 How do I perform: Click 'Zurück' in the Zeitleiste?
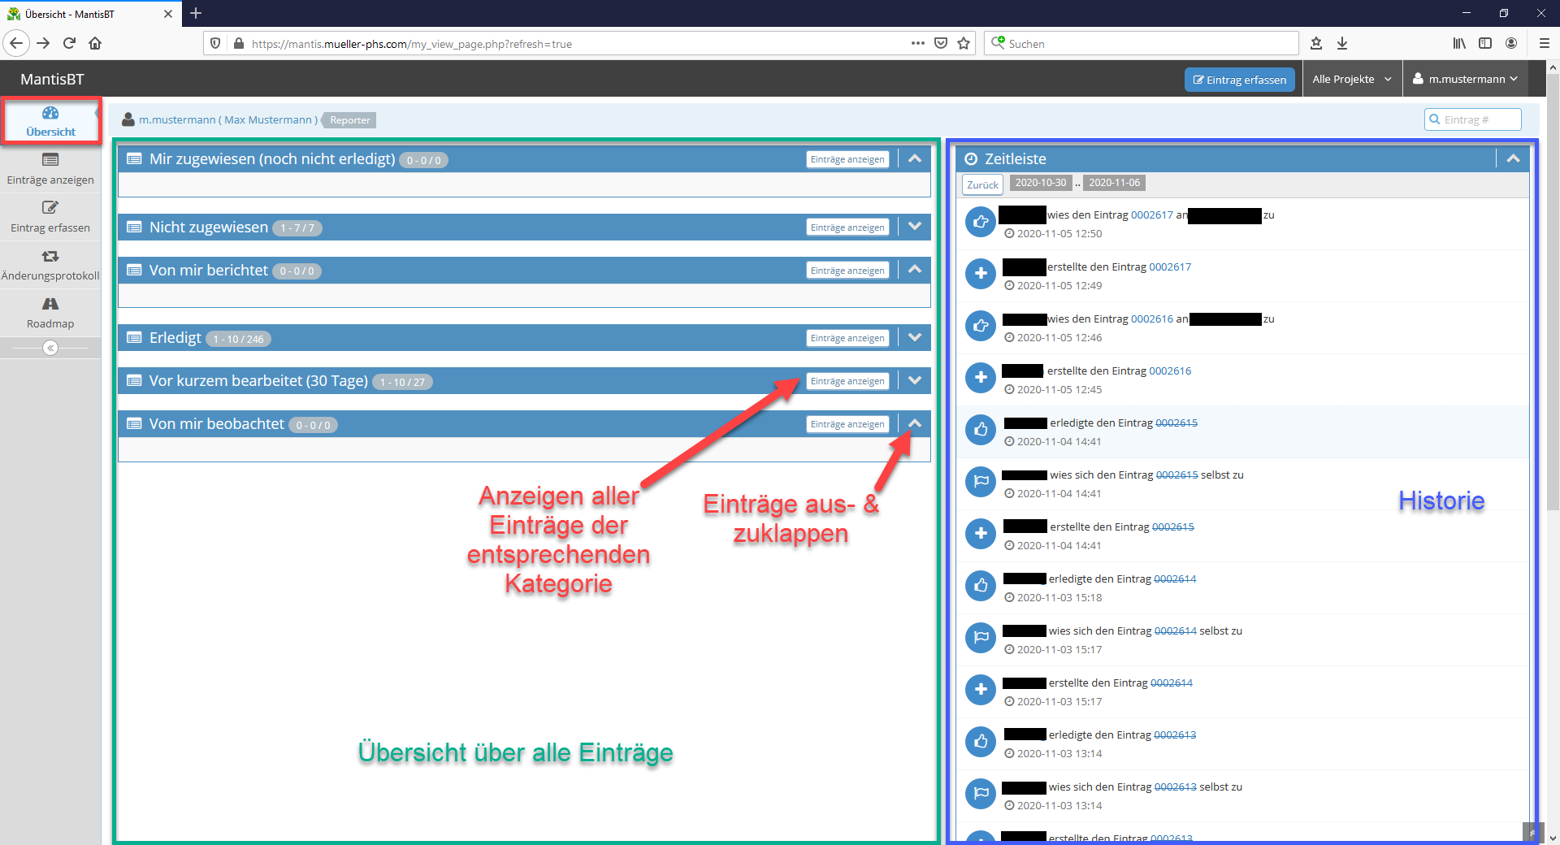982,184
